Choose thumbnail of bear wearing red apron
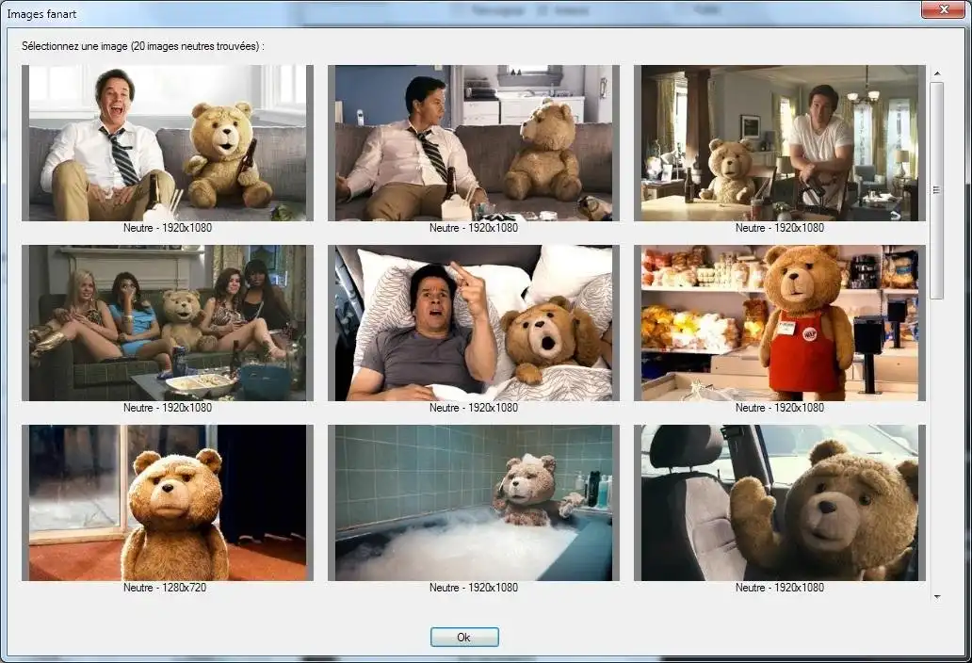 [780, 323]
